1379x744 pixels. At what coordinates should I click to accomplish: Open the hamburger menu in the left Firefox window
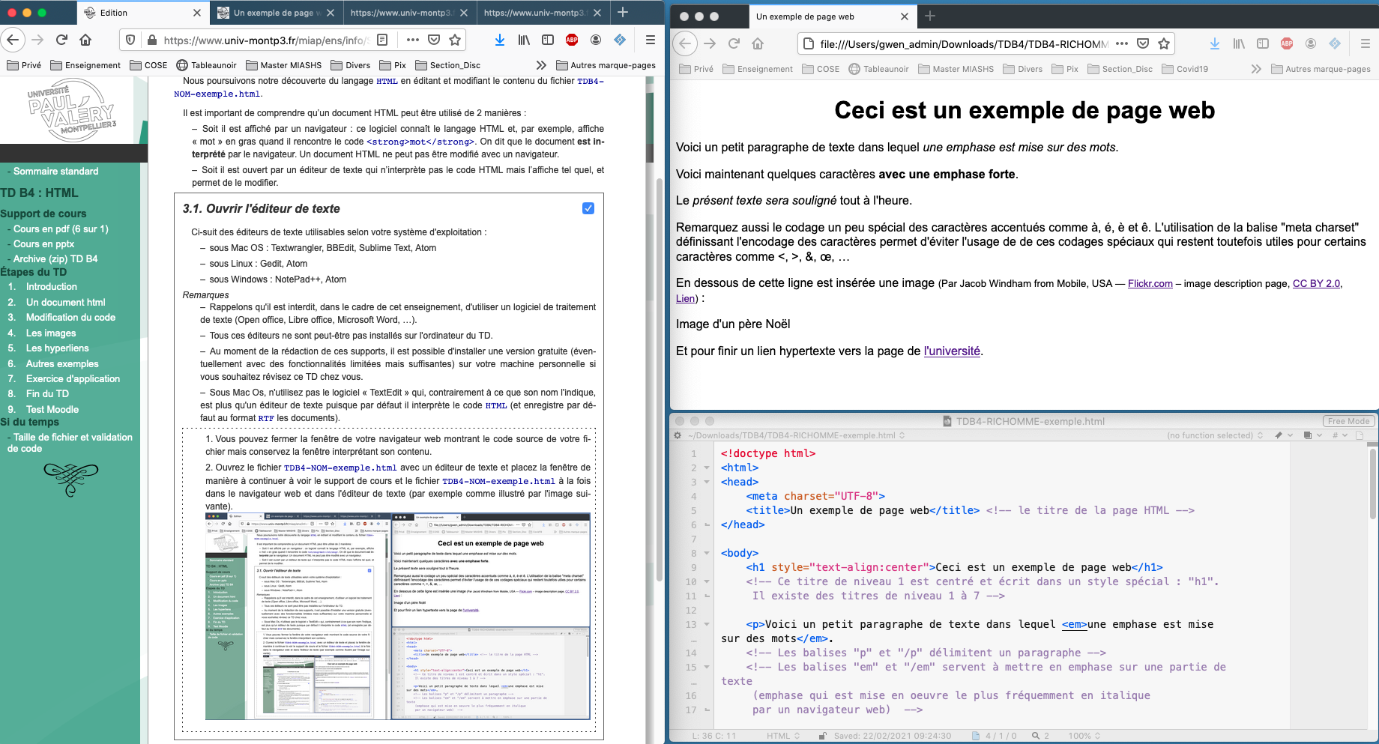tap(651, 40)
